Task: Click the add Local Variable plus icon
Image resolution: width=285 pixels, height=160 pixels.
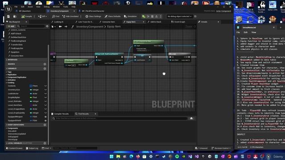Action: pyautogui.click(x=45, y=143)
